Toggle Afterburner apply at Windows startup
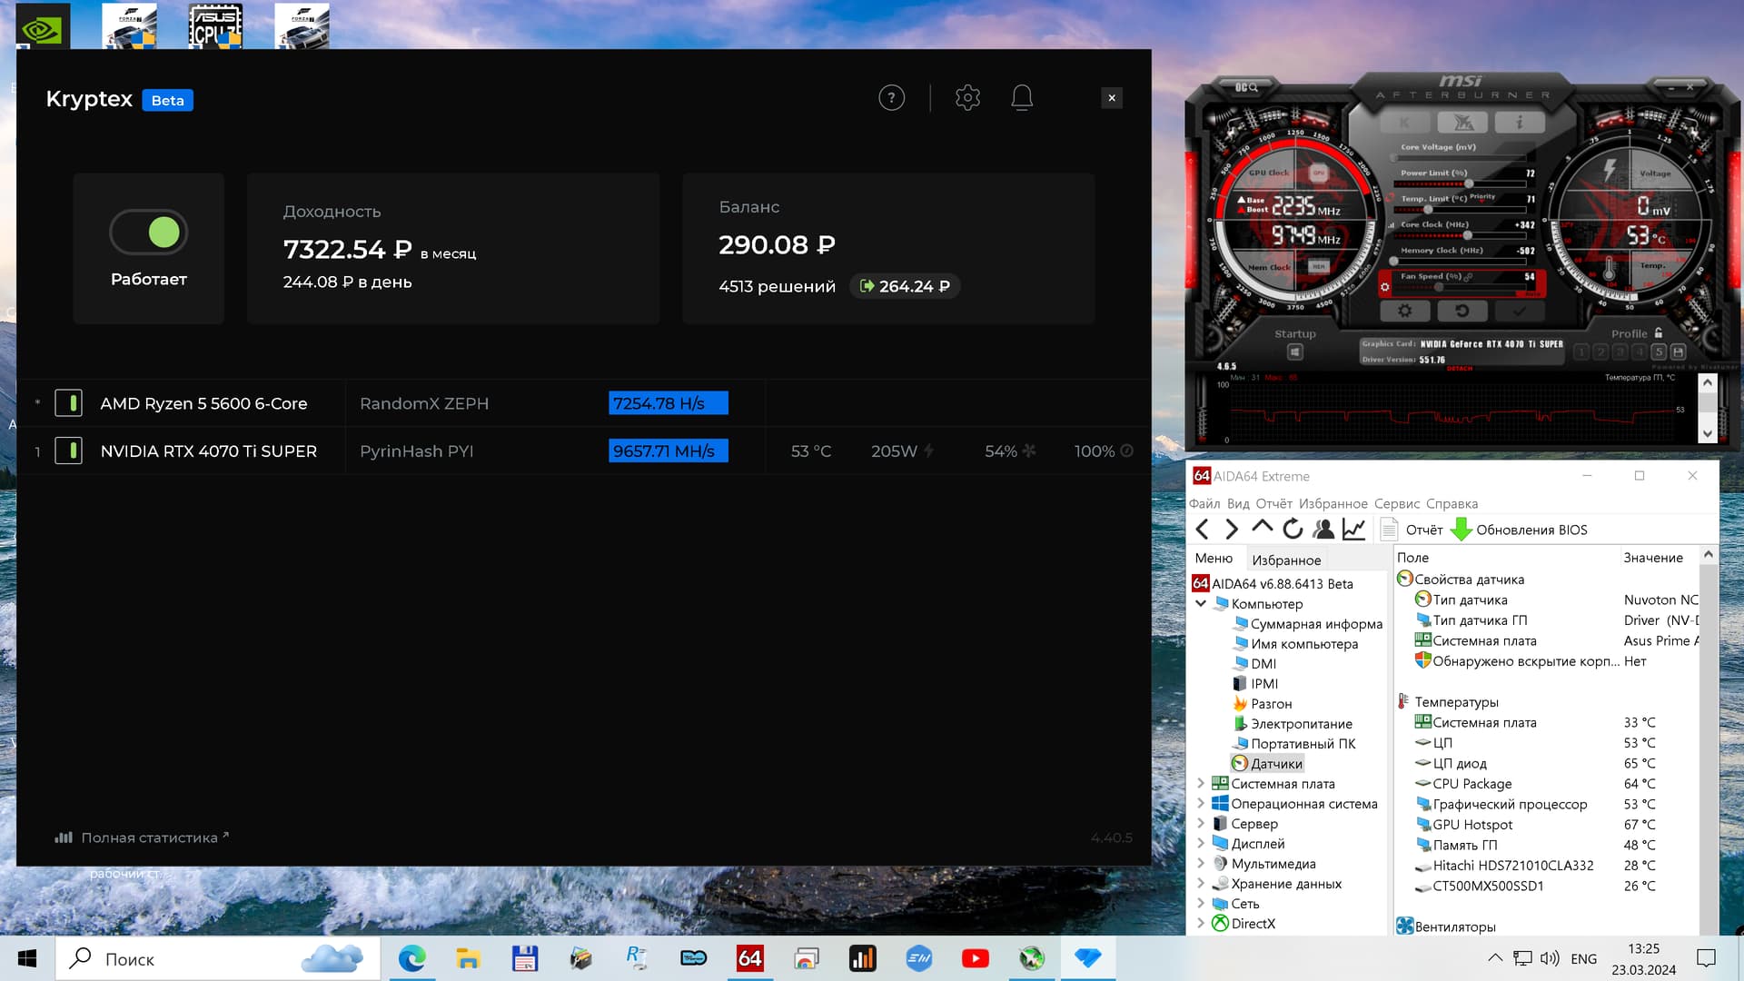 click(x=1295, y=352)
